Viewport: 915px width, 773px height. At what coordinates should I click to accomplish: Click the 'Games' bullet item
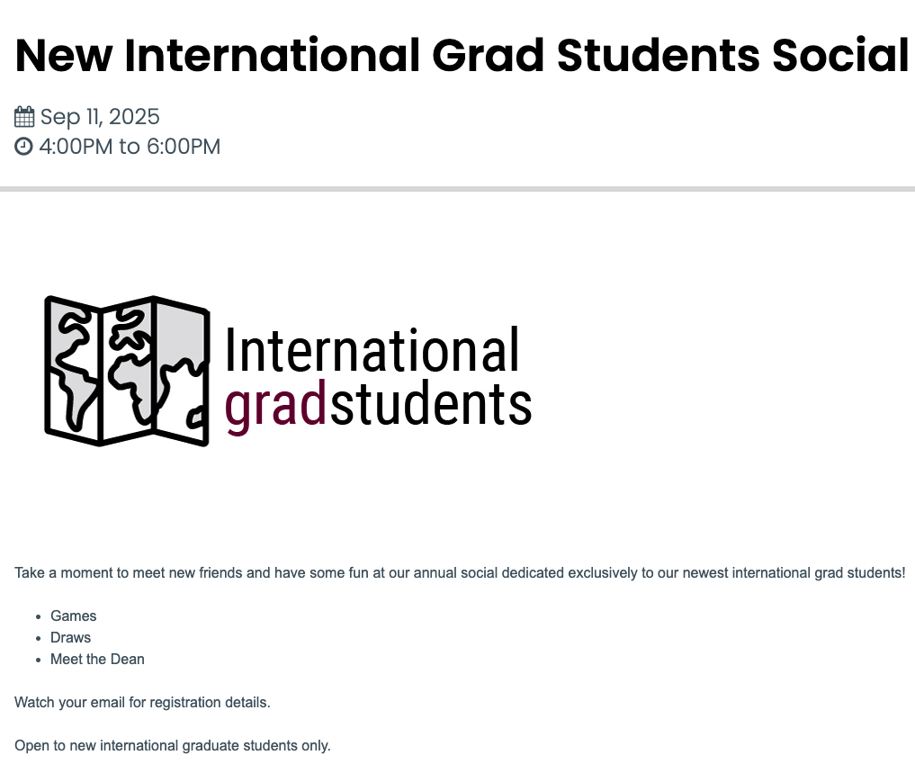[x=74, y=616]
